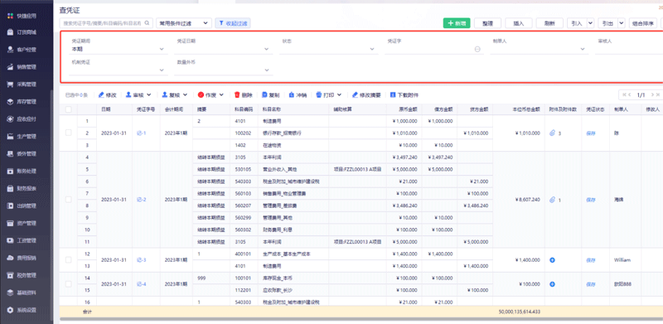Add attachment for voucher 记-4

click(552, 284)
